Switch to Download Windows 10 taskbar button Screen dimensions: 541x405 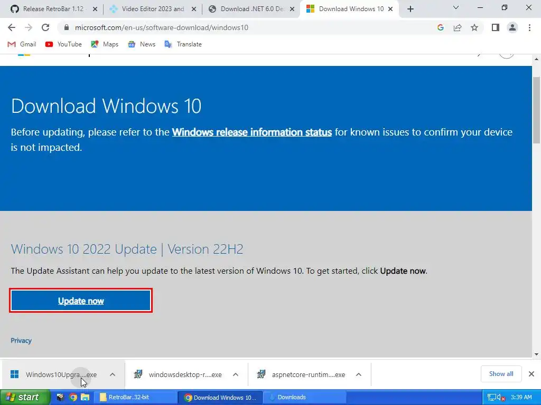point(221,397)
